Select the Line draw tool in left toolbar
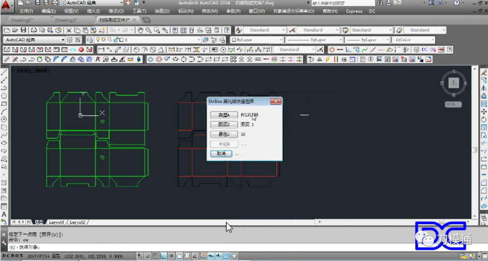488x261 pixels. pyautogui.click(x=5, y=72)
